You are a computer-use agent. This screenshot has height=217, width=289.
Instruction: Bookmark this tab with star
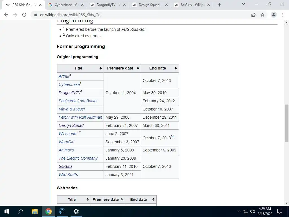[x=262, y=15]
